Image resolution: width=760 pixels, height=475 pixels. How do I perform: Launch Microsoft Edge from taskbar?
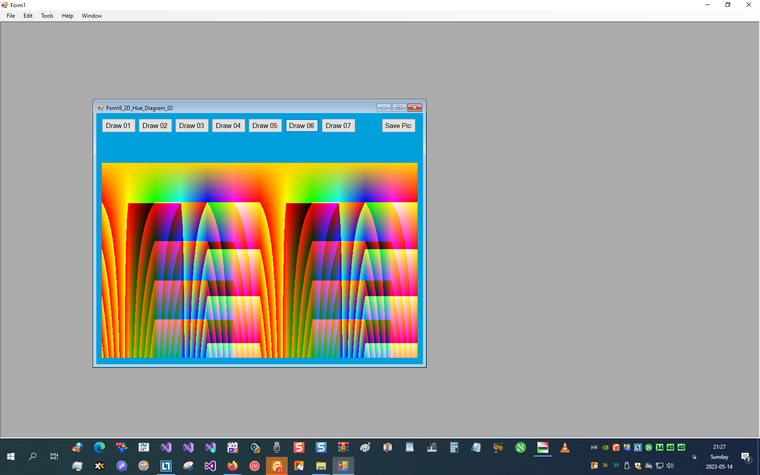(x=100, y=447)
